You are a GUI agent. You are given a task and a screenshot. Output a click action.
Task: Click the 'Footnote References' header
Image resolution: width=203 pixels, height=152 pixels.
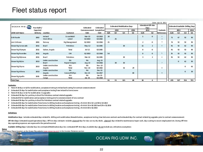pos(162,31)
